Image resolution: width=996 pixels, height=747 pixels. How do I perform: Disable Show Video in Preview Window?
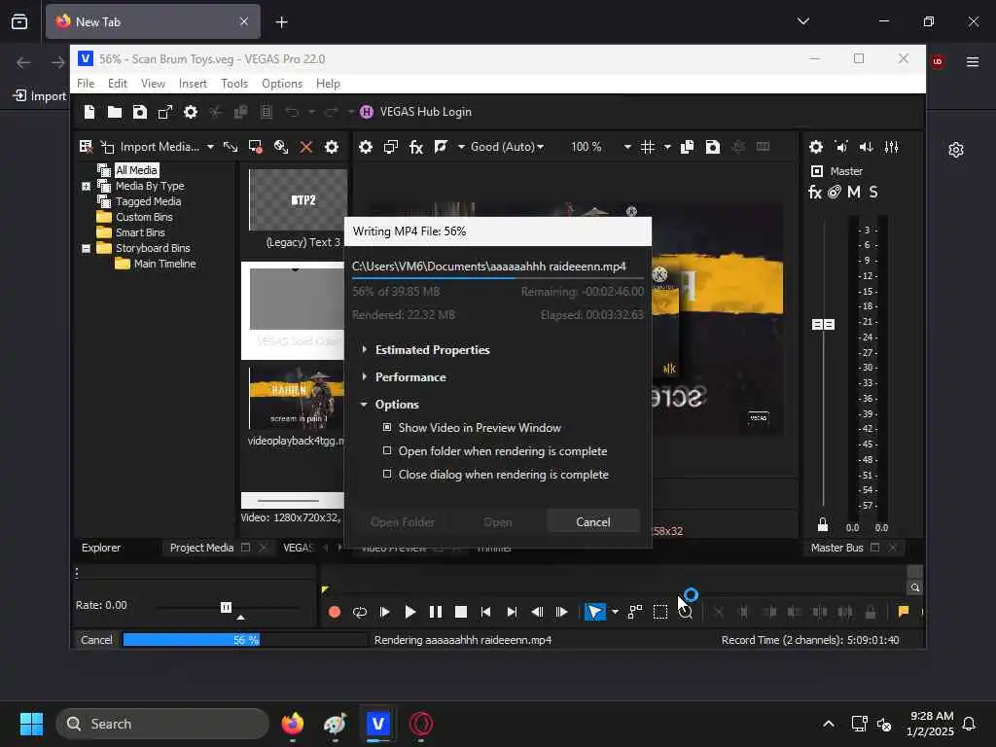coord(387,427)
